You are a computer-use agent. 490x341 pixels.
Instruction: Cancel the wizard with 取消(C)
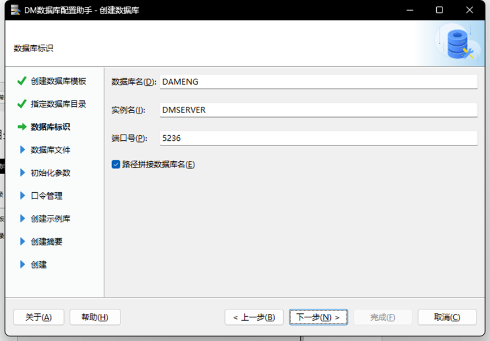pos(447,317)
